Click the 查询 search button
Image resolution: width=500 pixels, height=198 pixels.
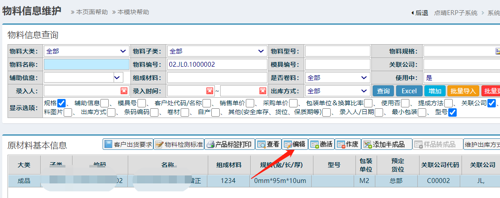383,91
